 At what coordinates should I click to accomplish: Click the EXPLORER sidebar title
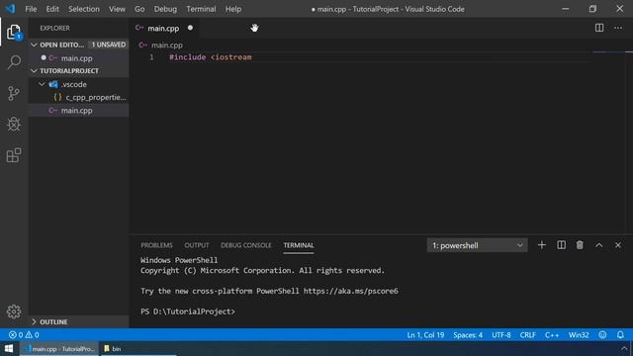(55, 28)
